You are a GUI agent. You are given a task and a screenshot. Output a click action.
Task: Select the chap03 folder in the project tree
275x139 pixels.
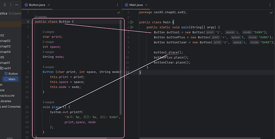(x=5, y=46)
